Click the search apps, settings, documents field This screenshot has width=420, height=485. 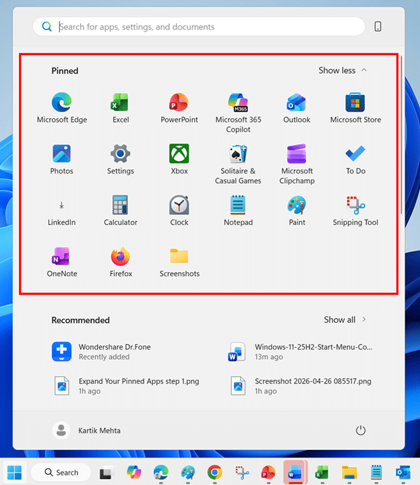tap(202, 27)
